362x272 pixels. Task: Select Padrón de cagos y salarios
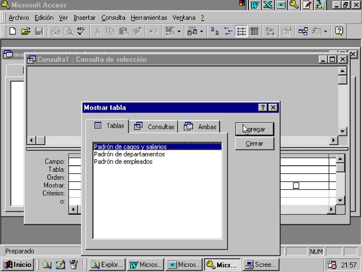coord(157,147)
